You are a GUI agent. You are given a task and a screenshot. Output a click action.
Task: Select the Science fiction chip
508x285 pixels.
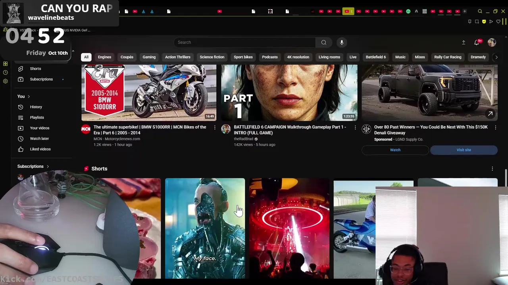[x=212, y=57]
